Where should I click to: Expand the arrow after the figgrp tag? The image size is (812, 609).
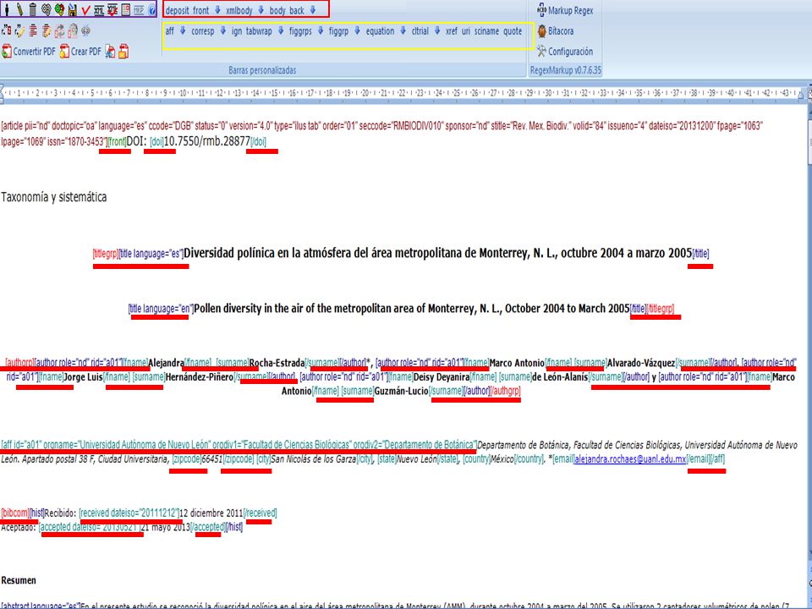(357, 31)
